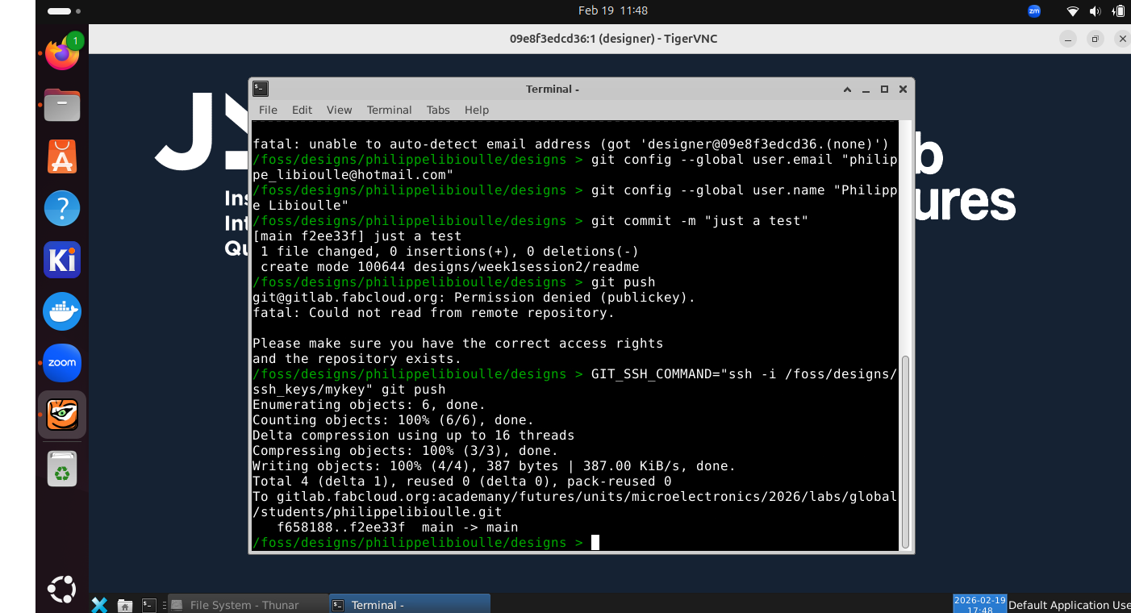
Task: Launch the Files app in the dock
Action: click(62, 106)
